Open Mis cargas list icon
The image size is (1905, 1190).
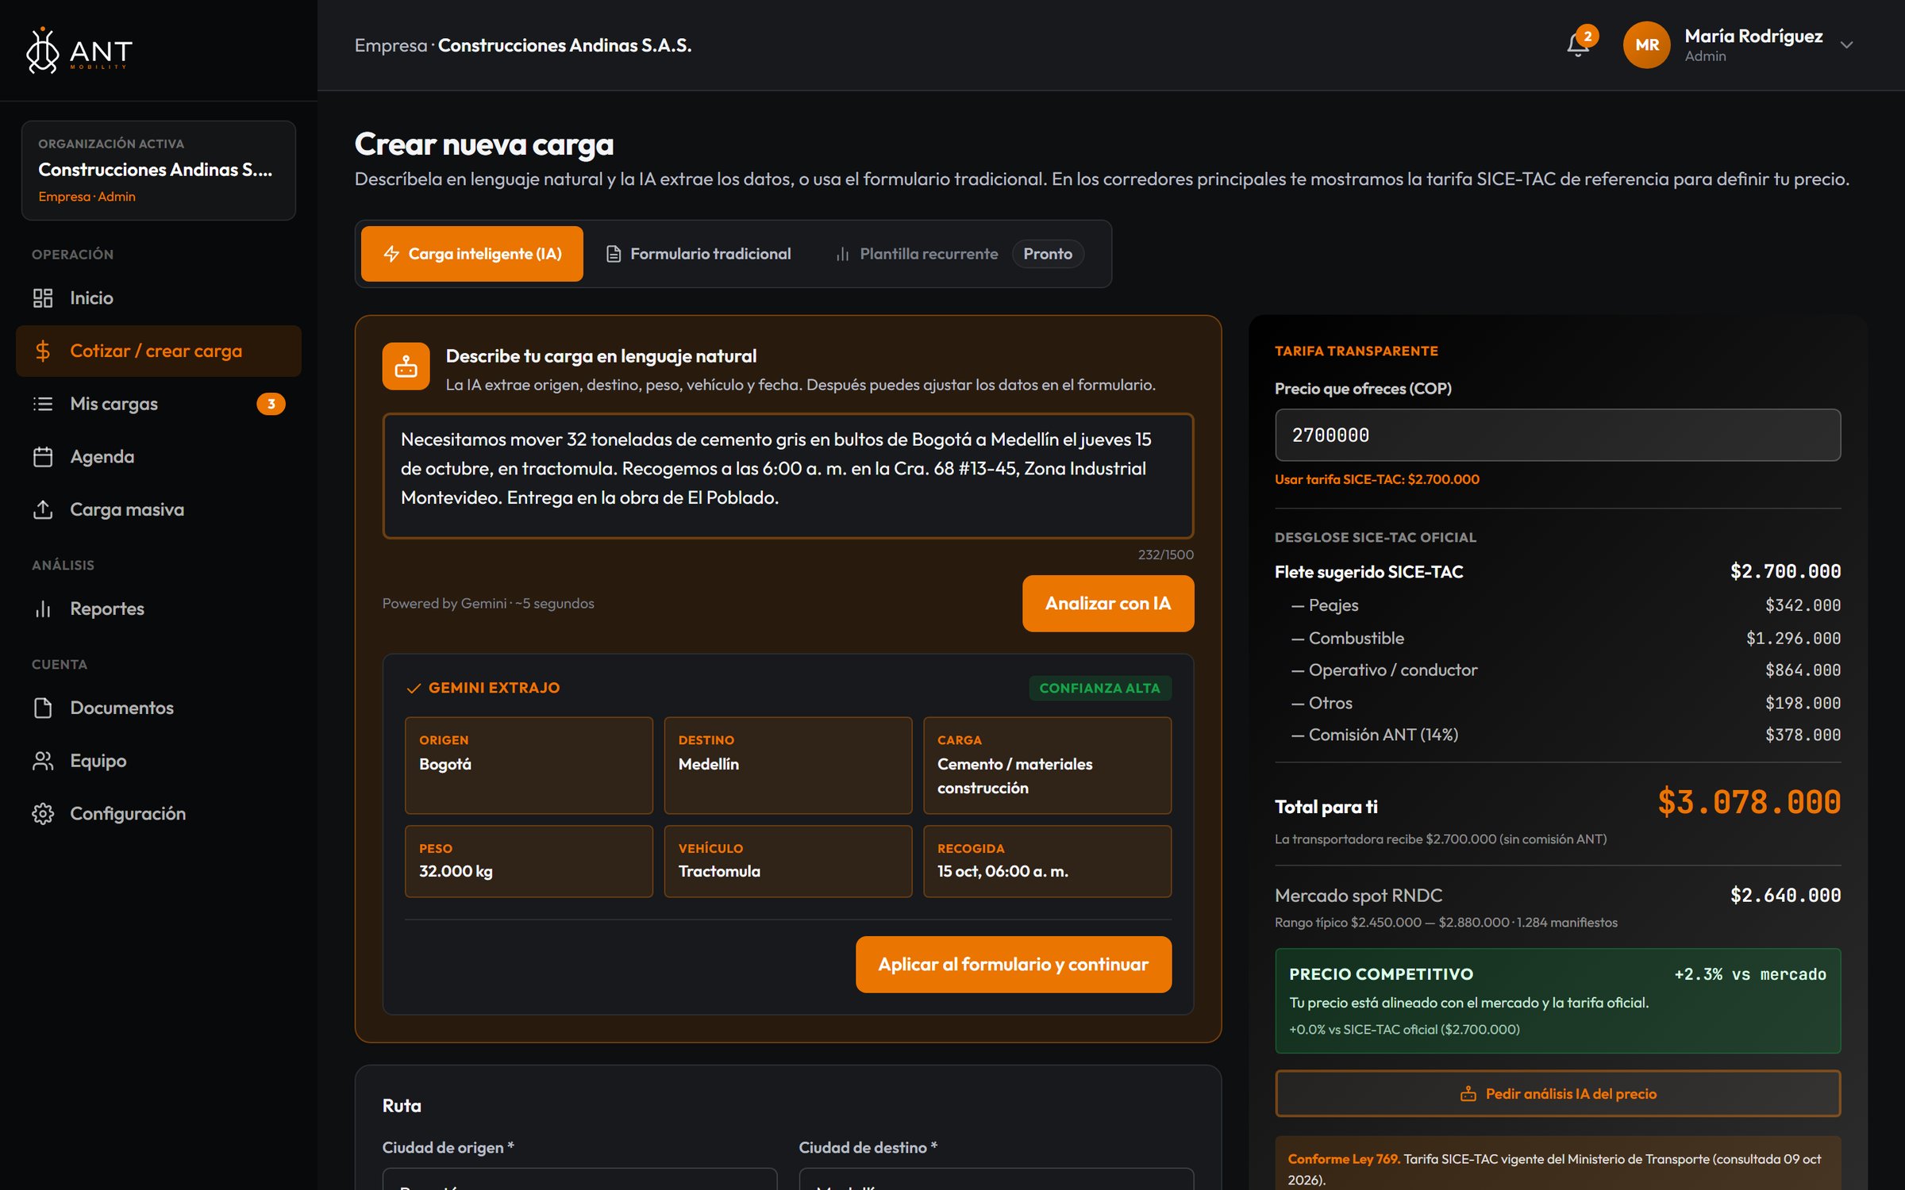click(43, 404)
